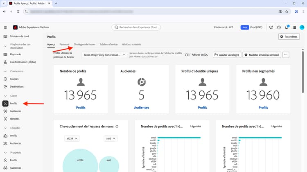Switch to the Stratégies de fusion tab

pos(84,45)
